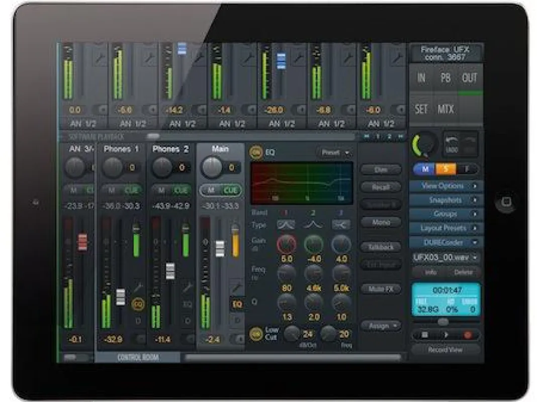Screen dimensions: 537x402
Task: Click the recorder position slider handle
Action: click(x=443, y=322)
